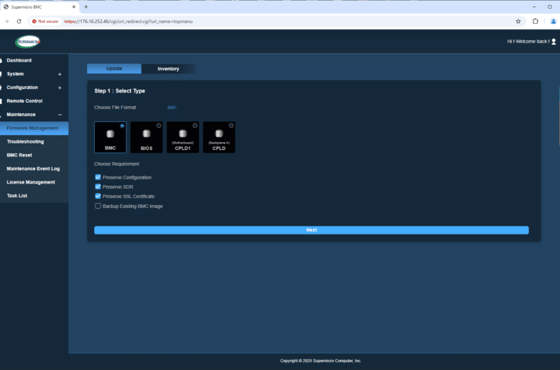Open the Chrome profile avatar icon

coord(554,22)
